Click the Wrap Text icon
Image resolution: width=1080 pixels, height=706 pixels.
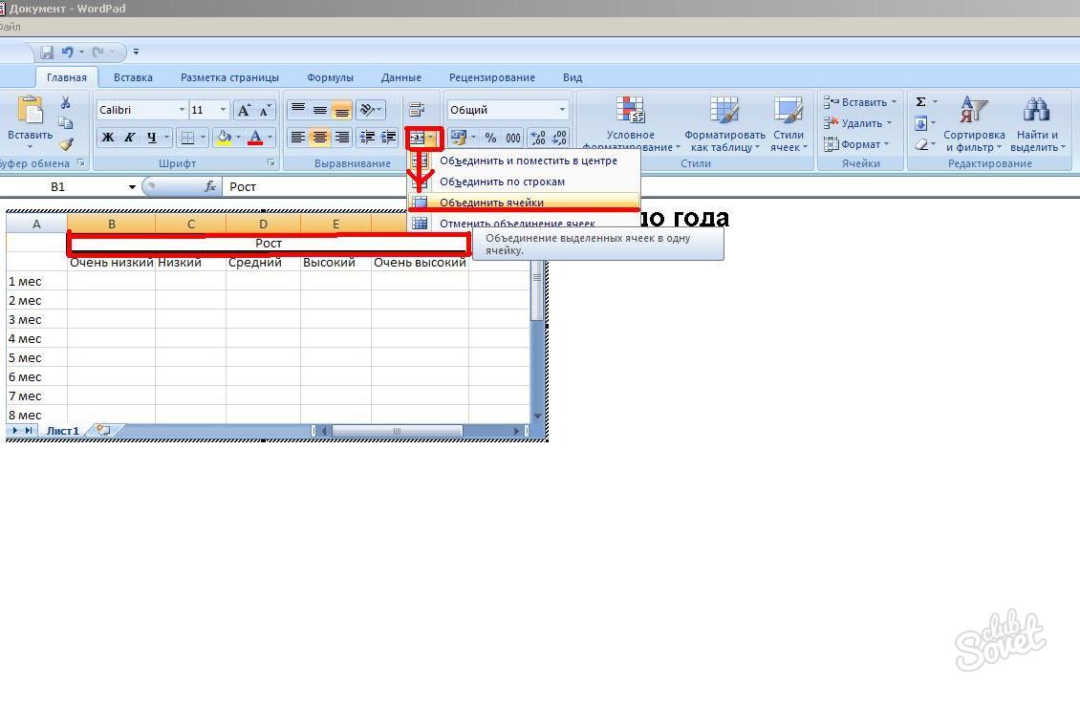point(417,110)
